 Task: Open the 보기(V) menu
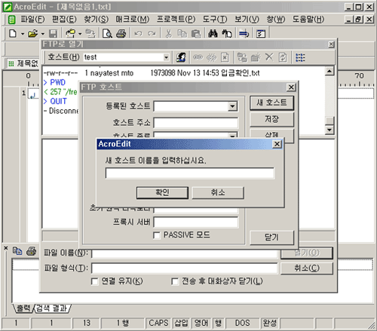tap(247, 20)
